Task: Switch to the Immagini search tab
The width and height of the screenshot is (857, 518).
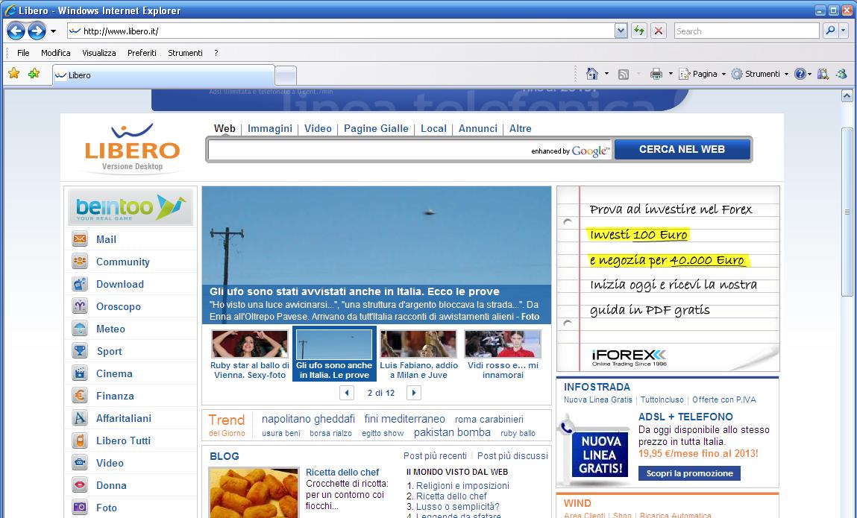Action: click(270, 128)
